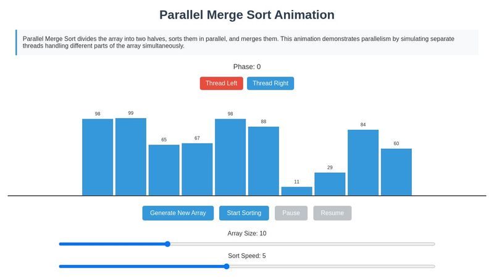Click the tallest bar labeled 99
The image size is (494, 278).
point(131,157)
